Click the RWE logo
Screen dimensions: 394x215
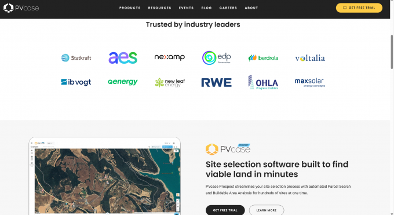216,82
